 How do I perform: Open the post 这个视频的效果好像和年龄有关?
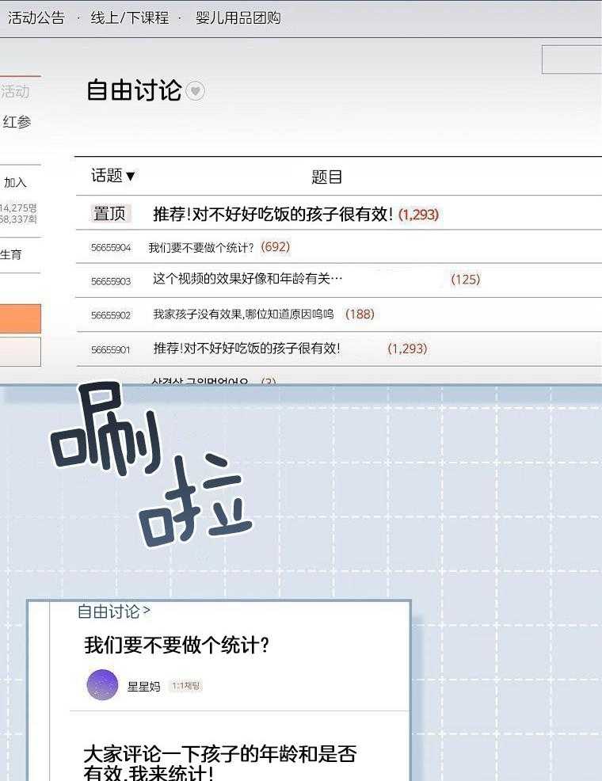247,280
